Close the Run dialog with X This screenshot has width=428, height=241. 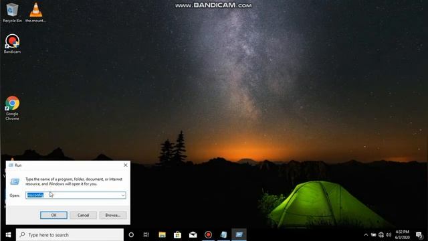(125, 165)
